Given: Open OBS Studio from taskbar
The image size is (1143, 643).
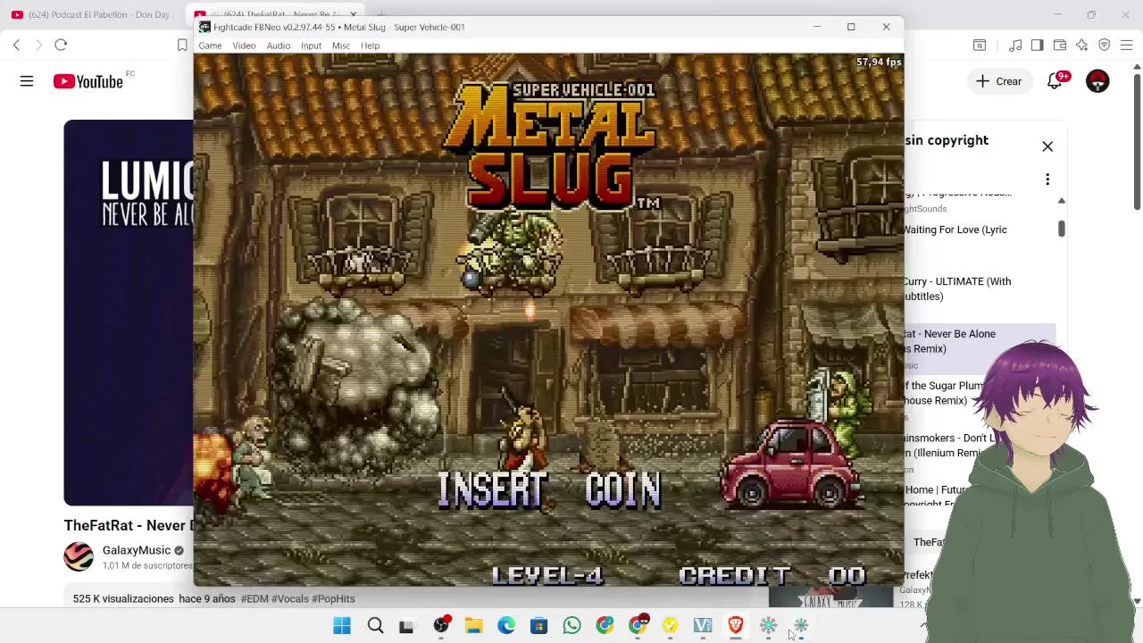Looking at the screenshot, I should 441,626.
